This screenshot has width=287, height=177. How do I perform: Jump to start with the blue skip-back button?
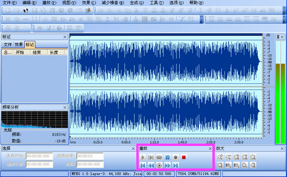click(143, 166)
